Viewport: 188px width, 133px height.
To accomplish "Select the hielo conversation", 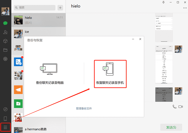I will [x=38, y=20].
